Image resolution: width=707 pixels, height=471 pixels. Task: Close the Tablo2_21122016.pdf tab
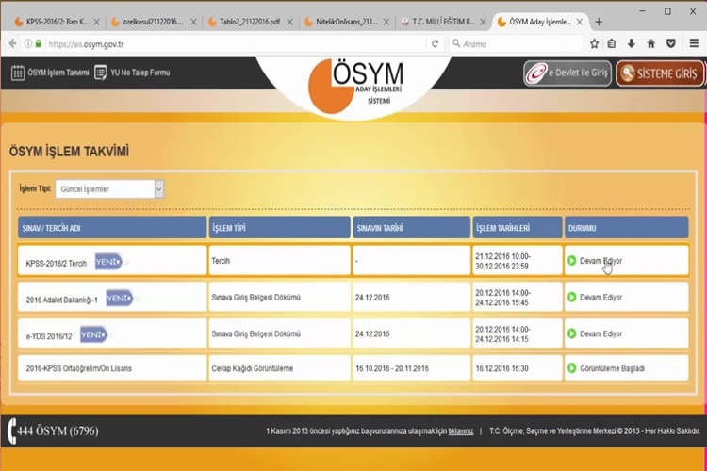click(290, 22)
